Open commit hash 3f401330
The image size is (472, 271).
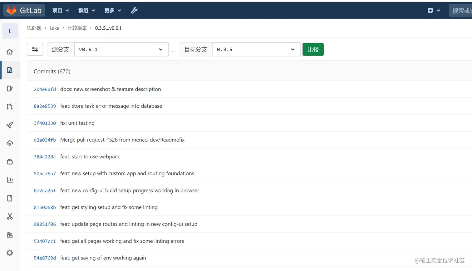tap(45, 123)
